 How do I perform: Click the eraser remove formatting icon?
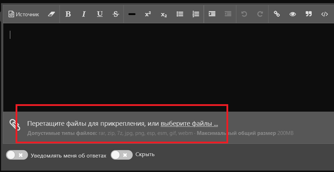point(52,14)
